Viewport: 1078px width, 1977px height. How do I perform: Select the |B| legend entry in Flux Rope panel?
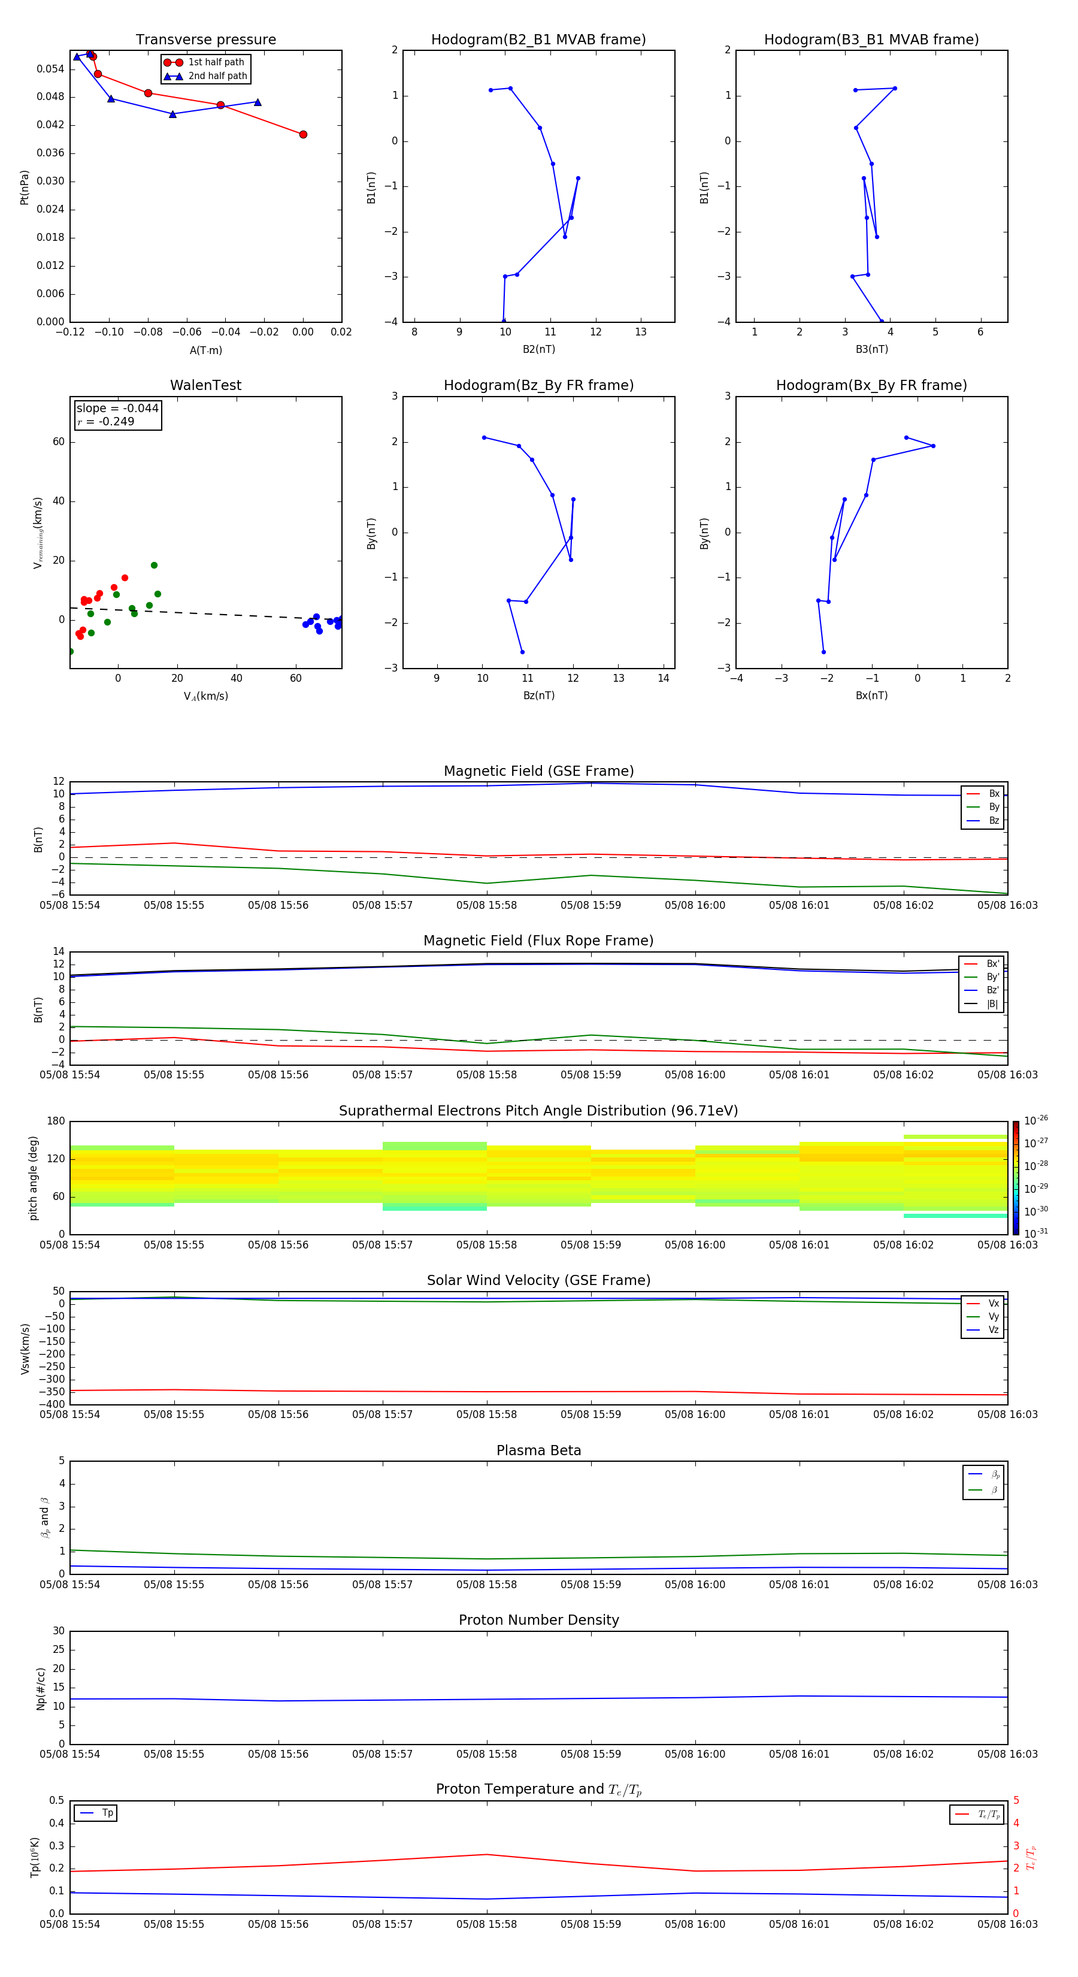(x=982, y=1004)
